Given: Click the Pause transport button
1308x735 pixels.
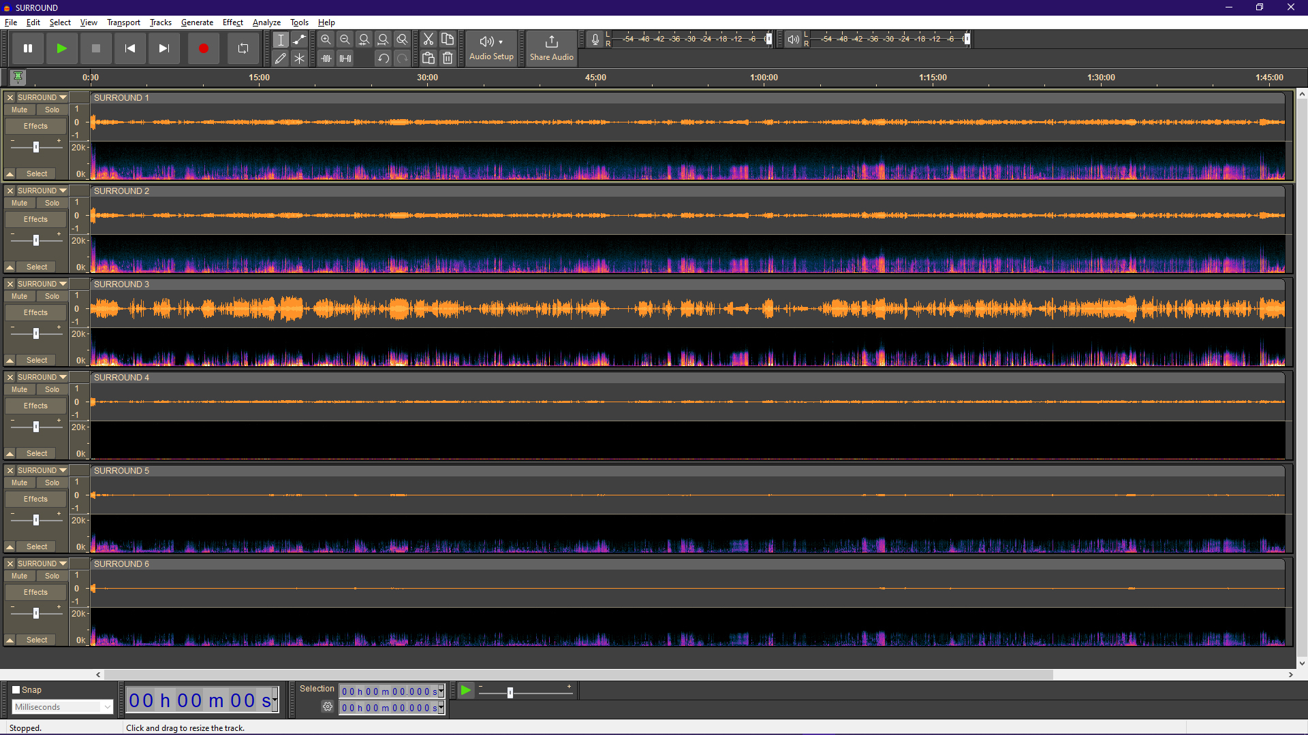Looking at the screenshot, I should [28, 48].
